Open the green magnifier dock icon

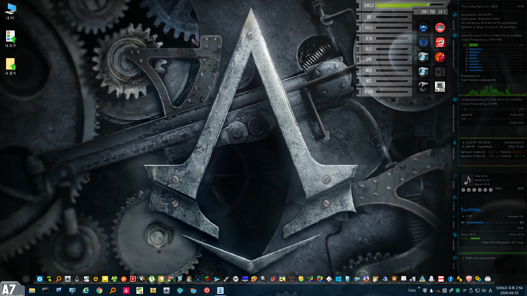tap(161, 279)
